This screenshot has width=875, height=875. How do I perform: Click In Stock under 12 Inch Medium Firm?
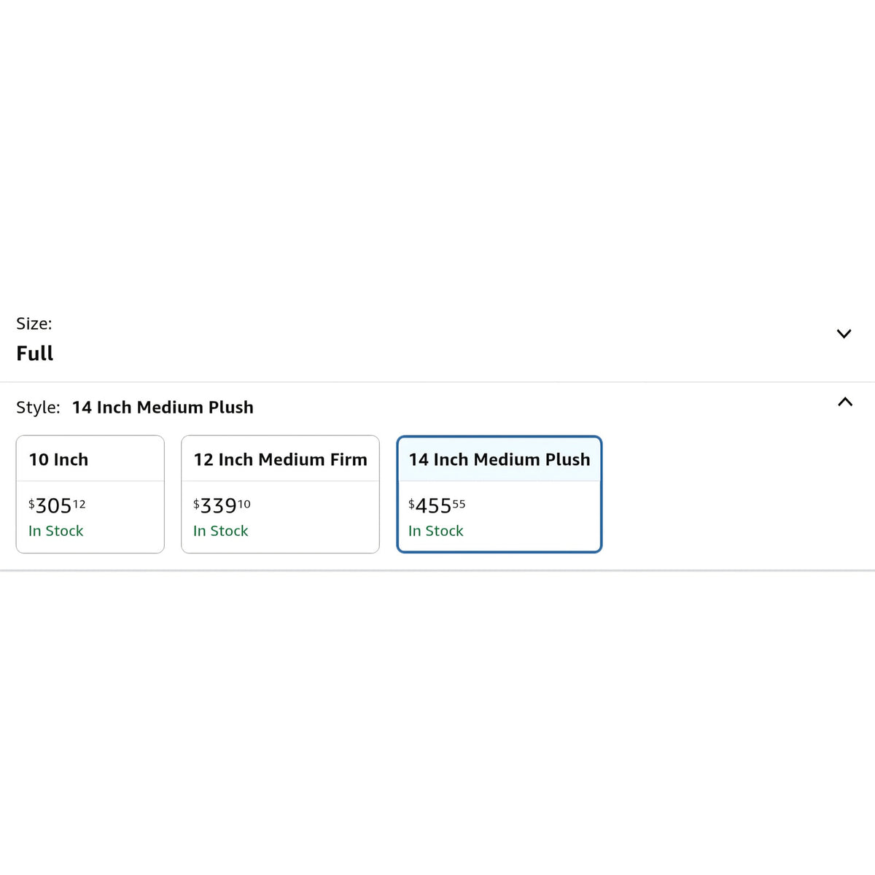click(221, 531)
